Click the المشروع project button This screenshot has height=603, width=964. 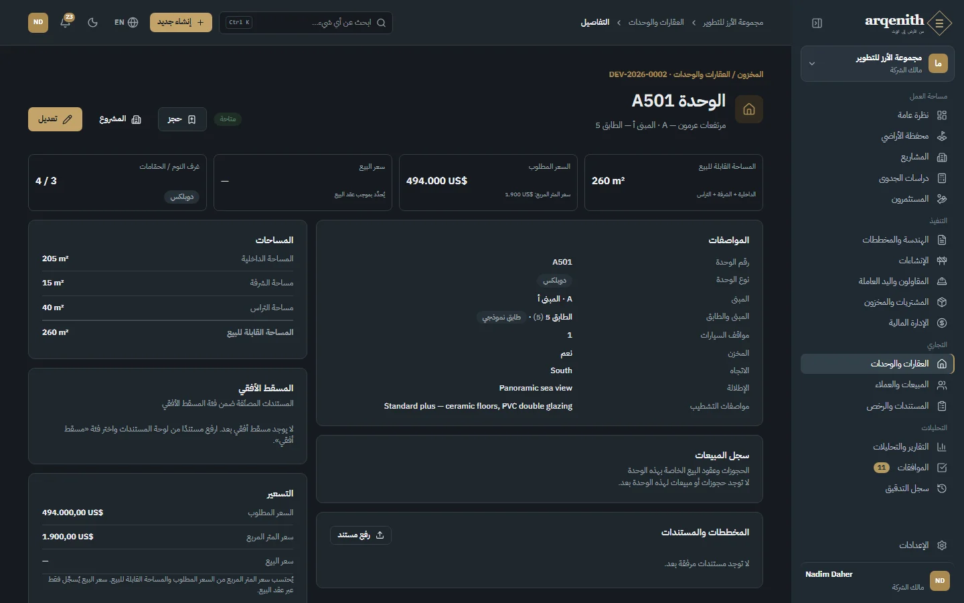pyautogui.click(x=120, y=119)
